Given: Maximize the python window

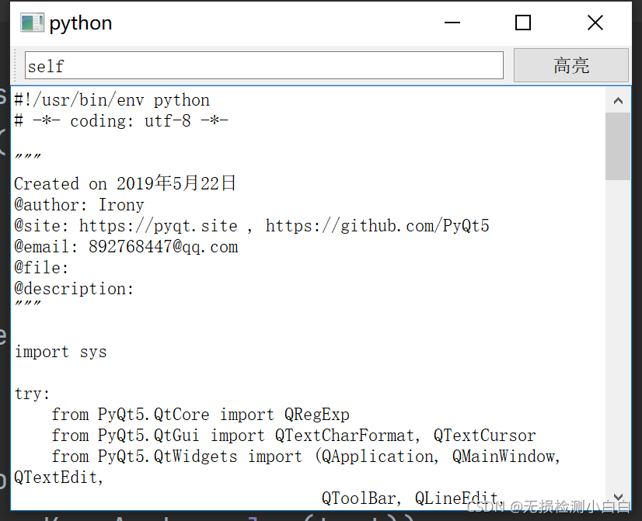Looking at the screenshot, I should point(523,23).
